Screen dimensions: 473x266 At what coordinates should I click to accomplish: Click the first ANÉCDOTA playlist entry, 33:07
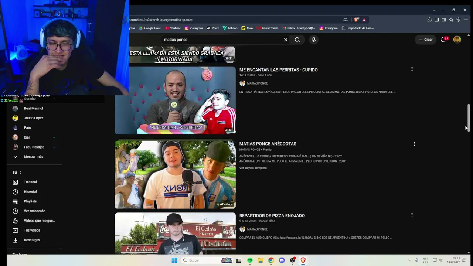[x=290, y=156]
